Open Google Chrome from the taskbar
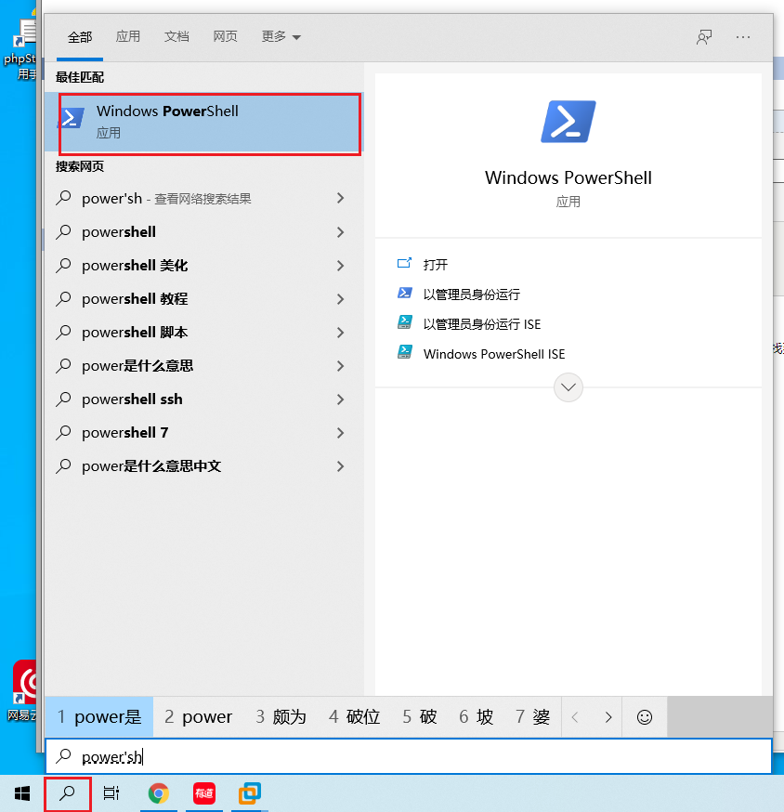 tap(159, 793)
